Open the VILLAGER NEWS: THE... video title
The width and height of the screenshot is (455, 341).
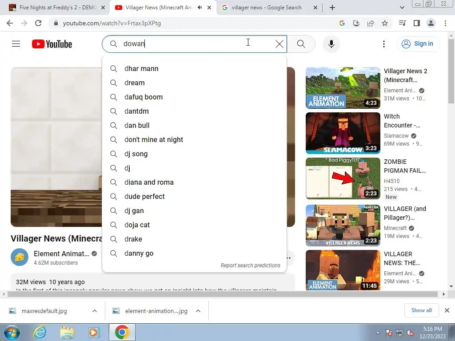click(402, 258)
